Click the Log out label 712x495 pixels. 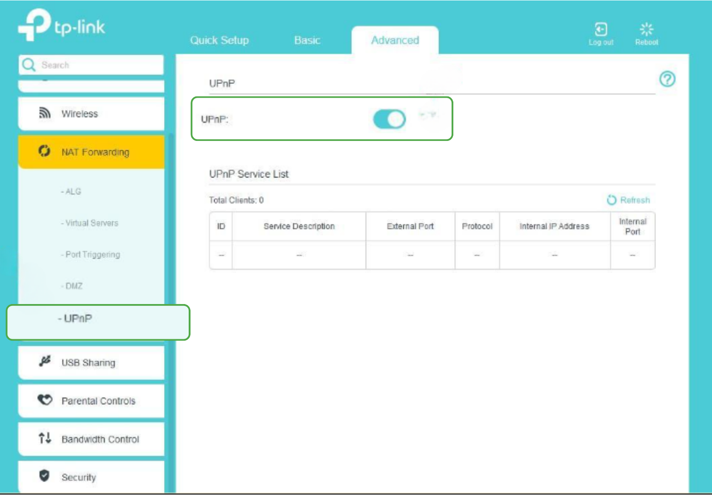(x=601, y=42)
